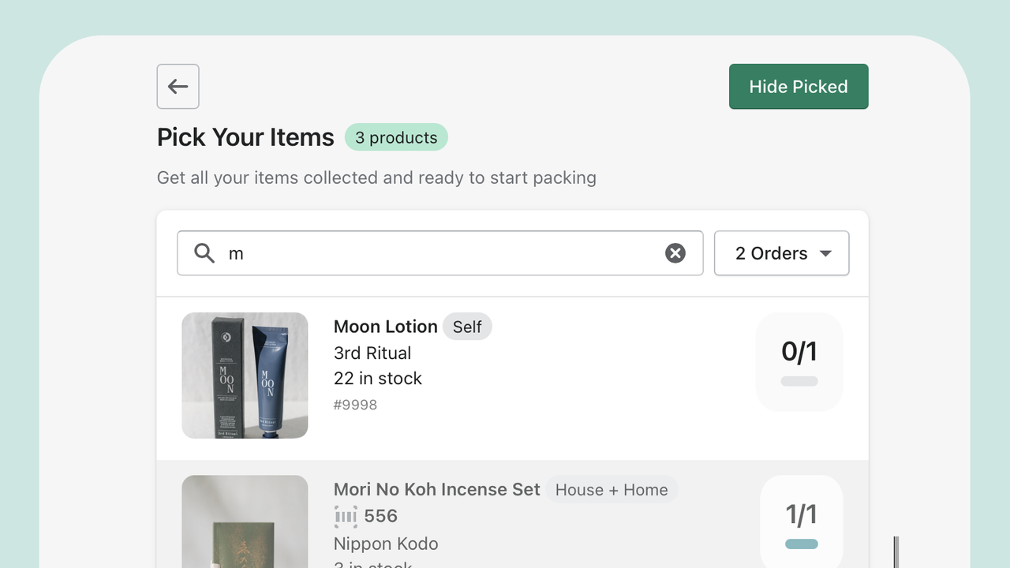Click the House + Home tag
Screen dimensions: 1010x568
click(x=612, y=489)
